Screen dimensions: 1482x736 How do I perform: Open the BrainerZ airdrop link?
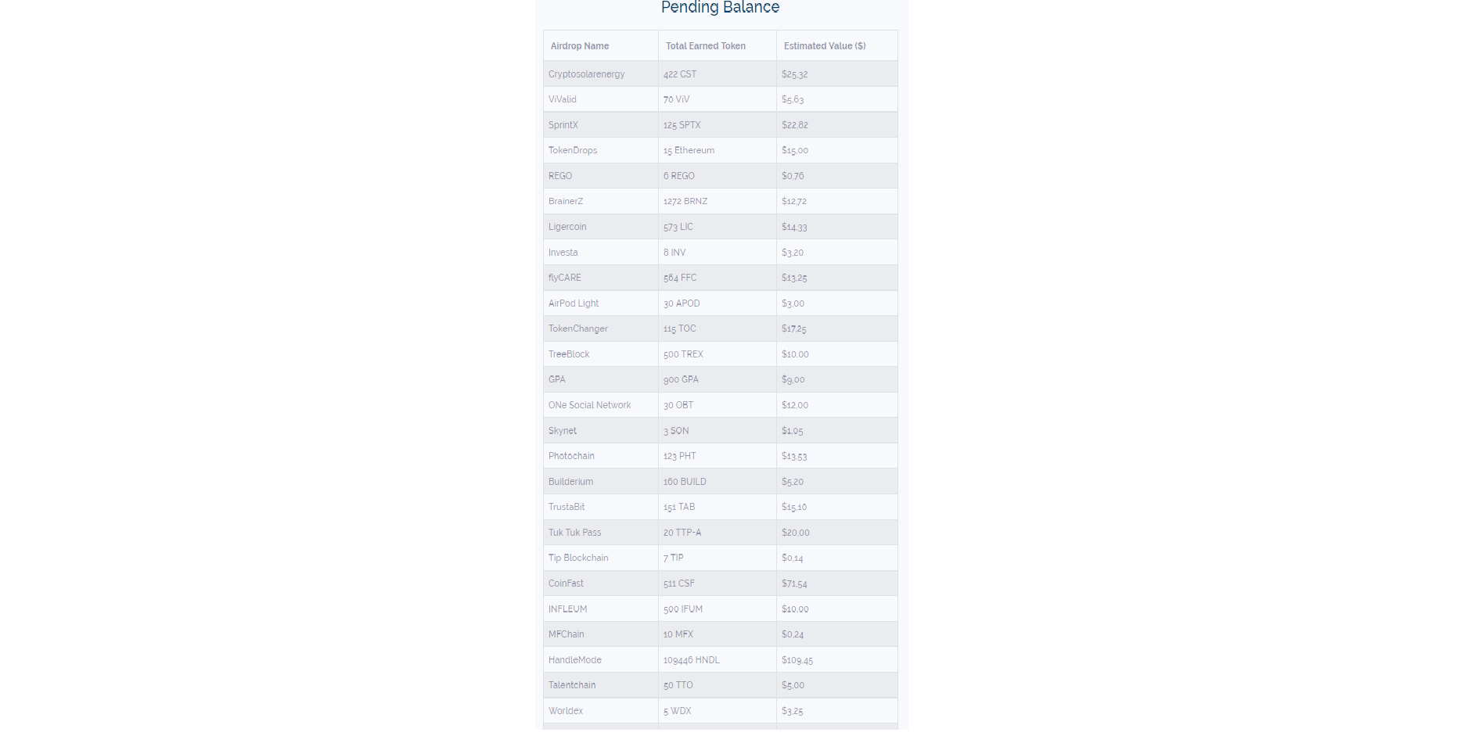[x=565, y=201]
